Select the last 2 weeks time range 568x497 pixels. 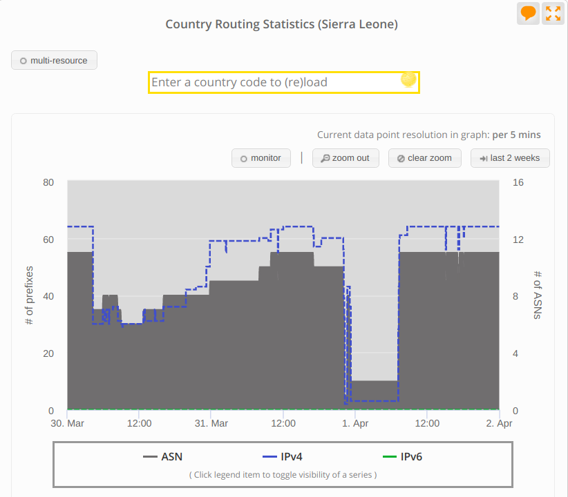pos(510,158)
